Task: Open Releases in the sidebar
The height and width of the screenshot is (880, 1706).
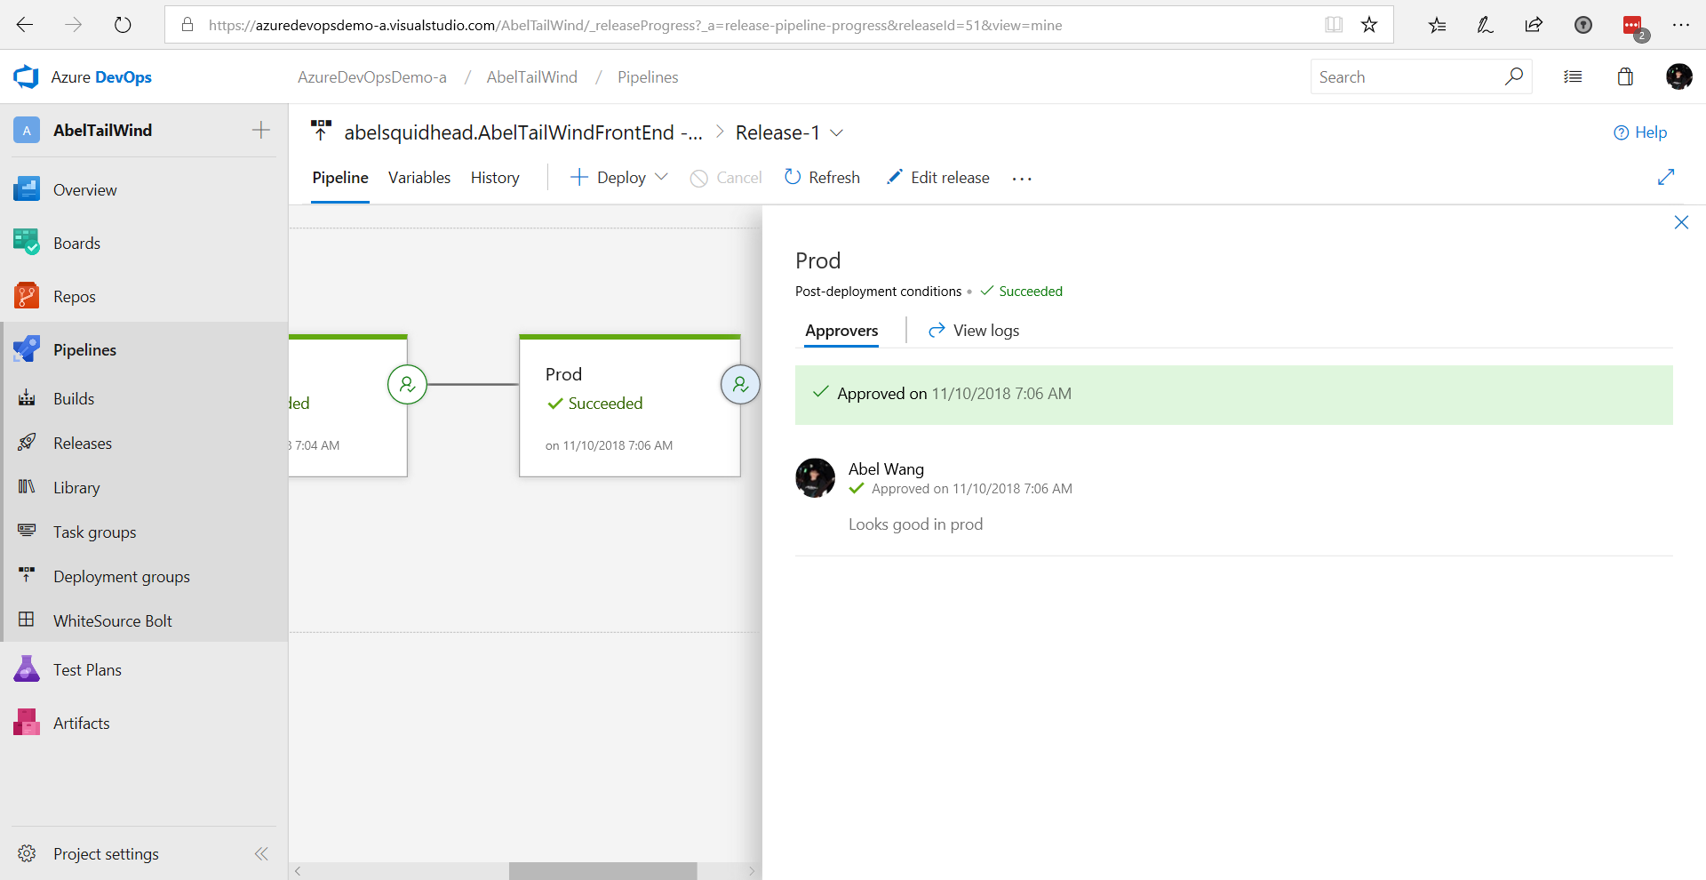Action: click(83, 443)
